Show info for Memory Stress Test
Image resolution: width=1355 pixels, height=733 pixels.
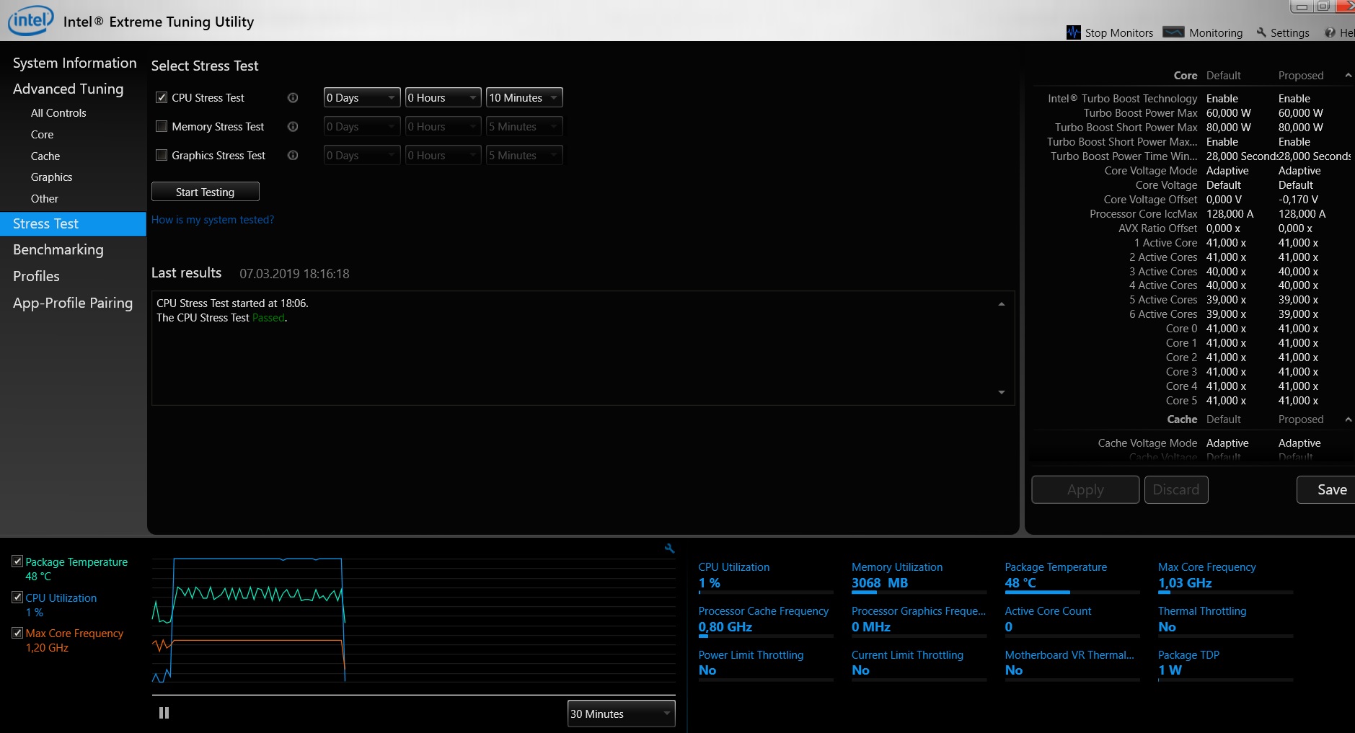pos(293,126)
